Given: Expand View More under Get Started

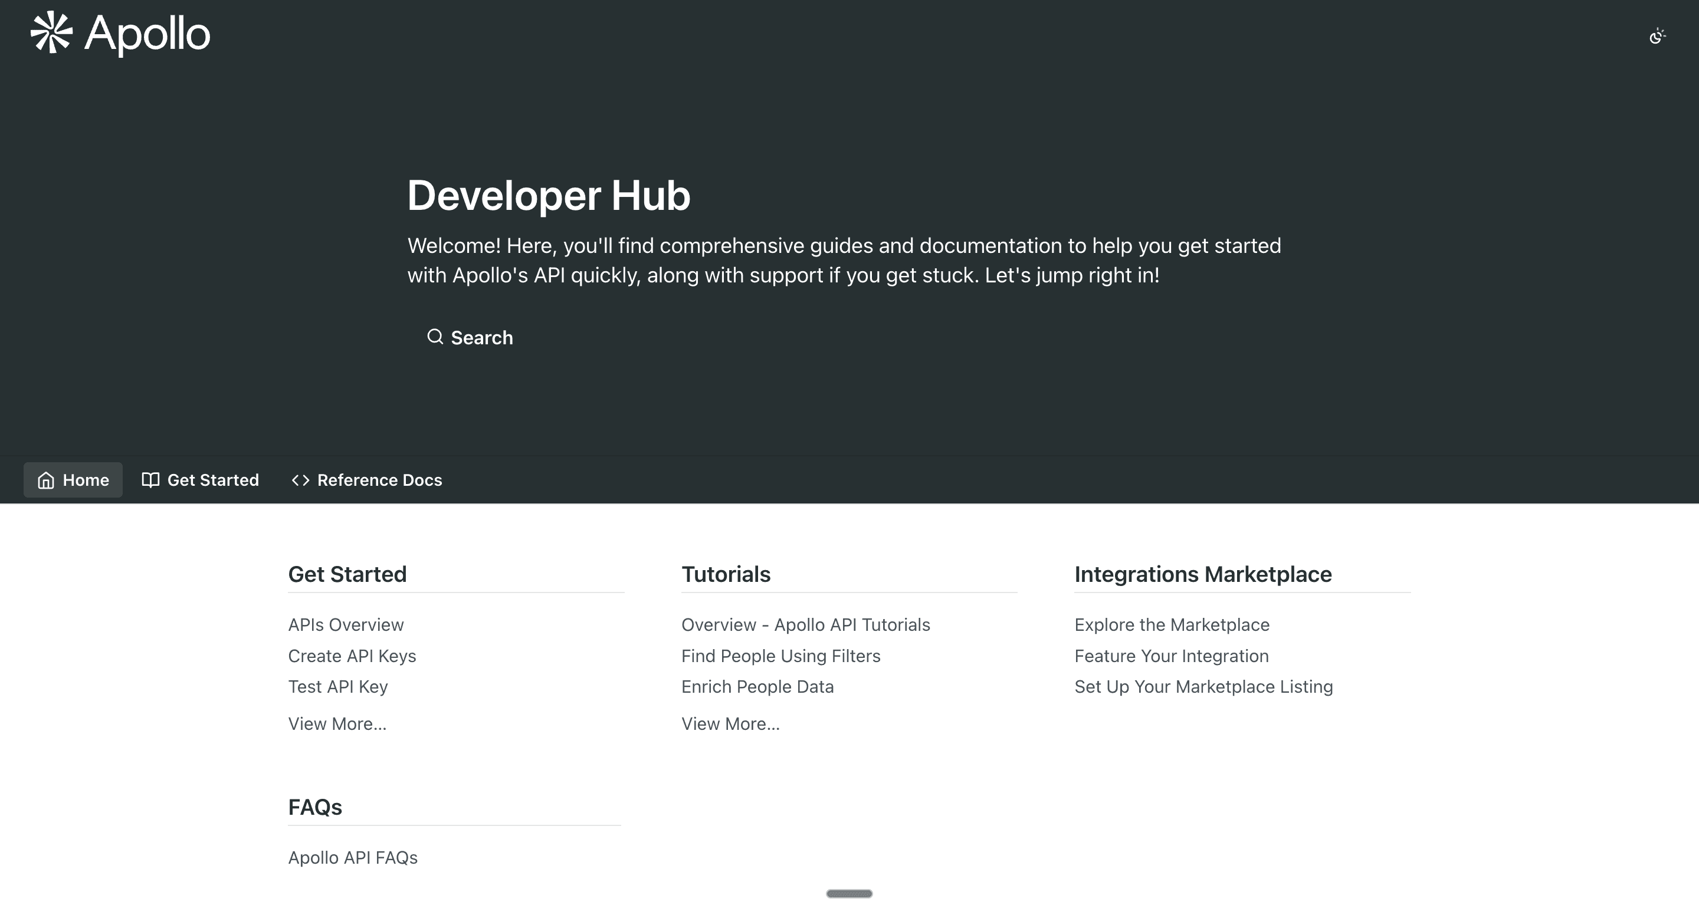Looking at the screenshot, I should click(337, 724).
